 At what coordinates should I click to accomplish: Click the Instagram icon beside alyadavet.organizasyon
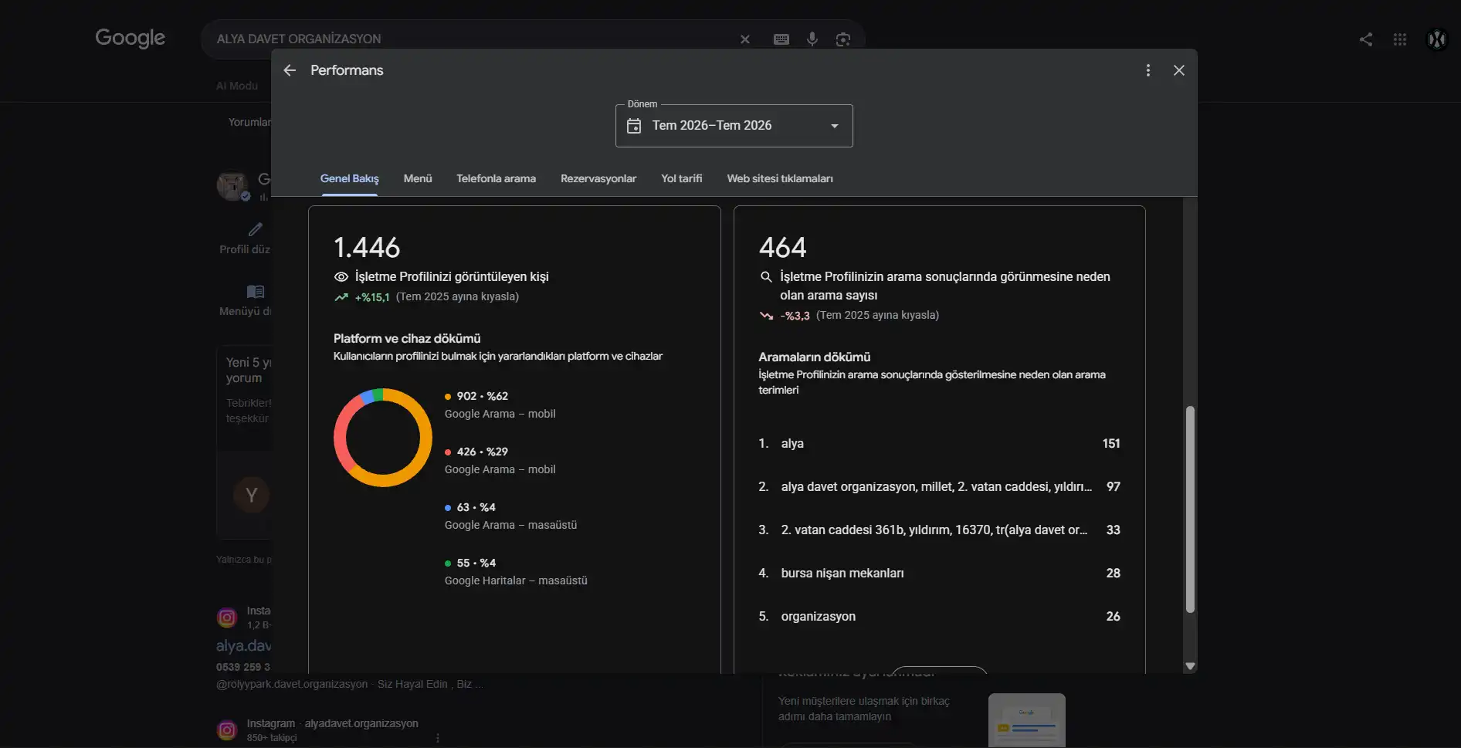227,730
